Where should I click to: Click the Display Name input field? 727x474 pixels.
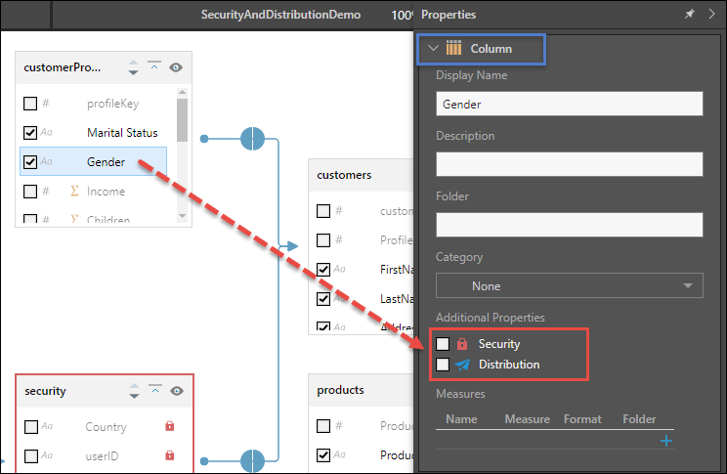(x=569, y=104)
